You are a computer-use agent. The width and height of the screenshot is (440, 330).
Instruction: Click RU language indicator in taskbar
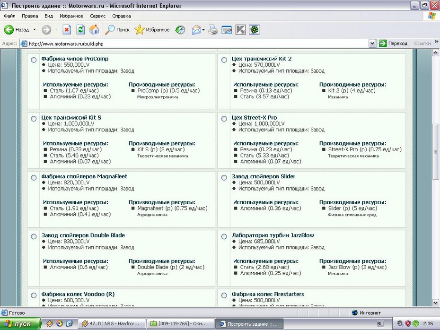[380, 323]
